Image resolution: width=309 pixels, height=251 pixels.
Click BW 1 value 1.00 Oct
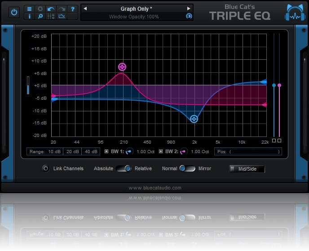(146, 152)
